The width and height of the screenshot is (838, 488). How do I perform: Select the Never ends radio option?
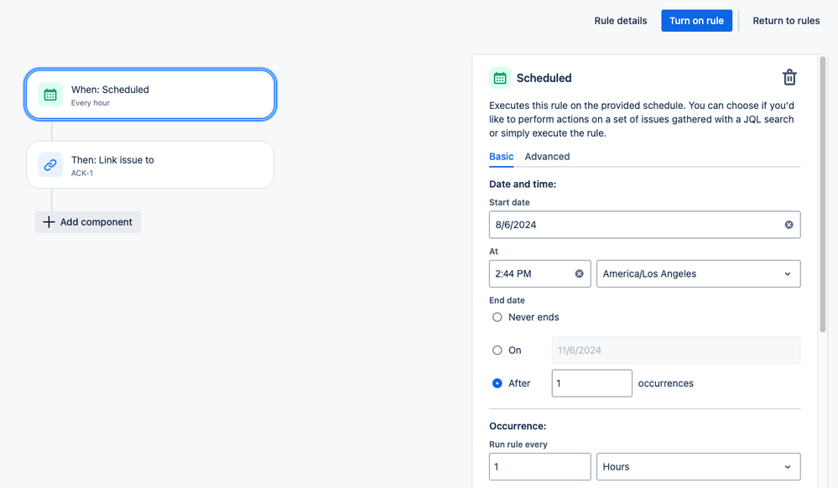pos(497,317)
